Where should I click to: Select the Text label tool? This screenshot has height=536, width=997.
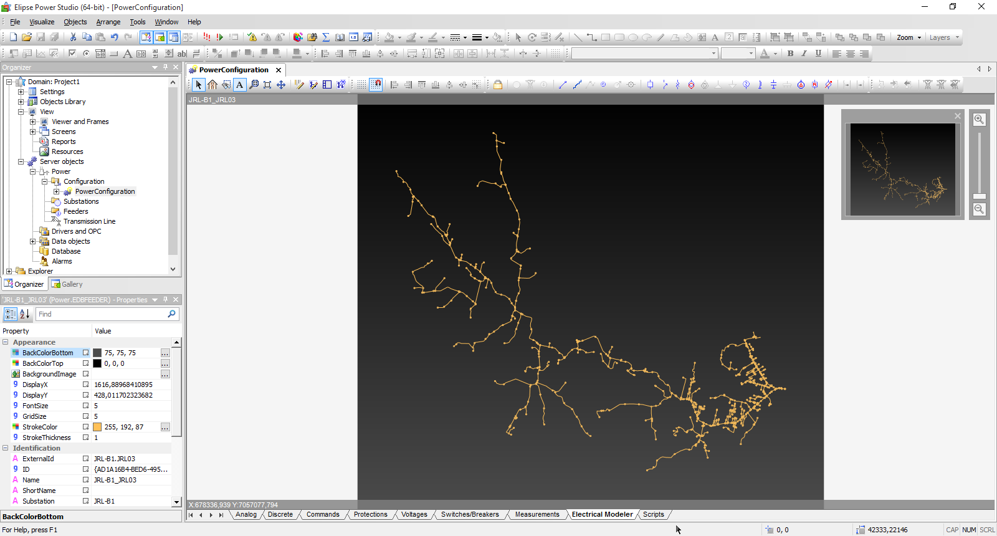[x=715, y=37]
